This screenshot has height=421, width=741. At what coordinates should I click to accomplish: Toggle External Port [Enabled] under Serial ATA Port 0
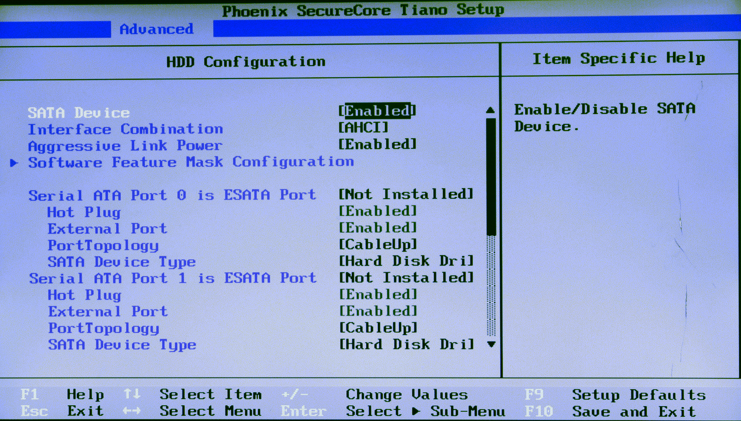378,228
